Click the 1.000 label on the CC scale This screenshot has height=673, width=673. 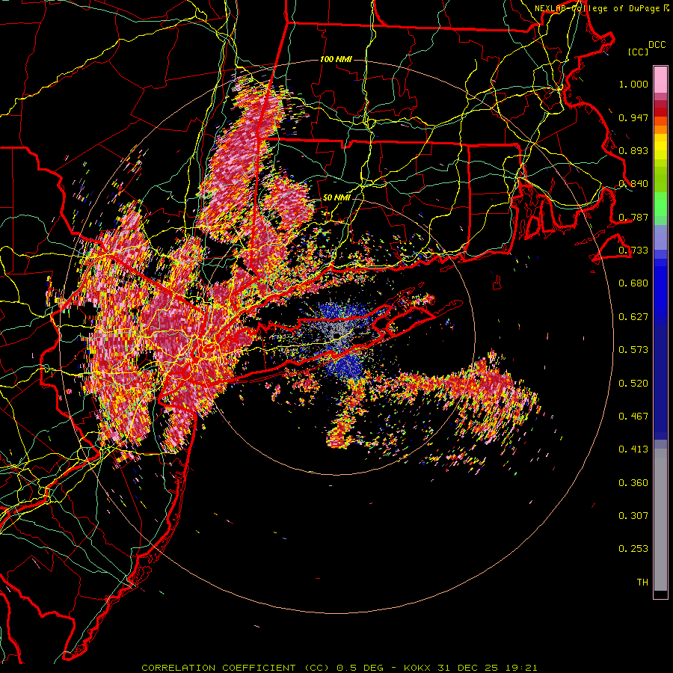coord(633,84)
